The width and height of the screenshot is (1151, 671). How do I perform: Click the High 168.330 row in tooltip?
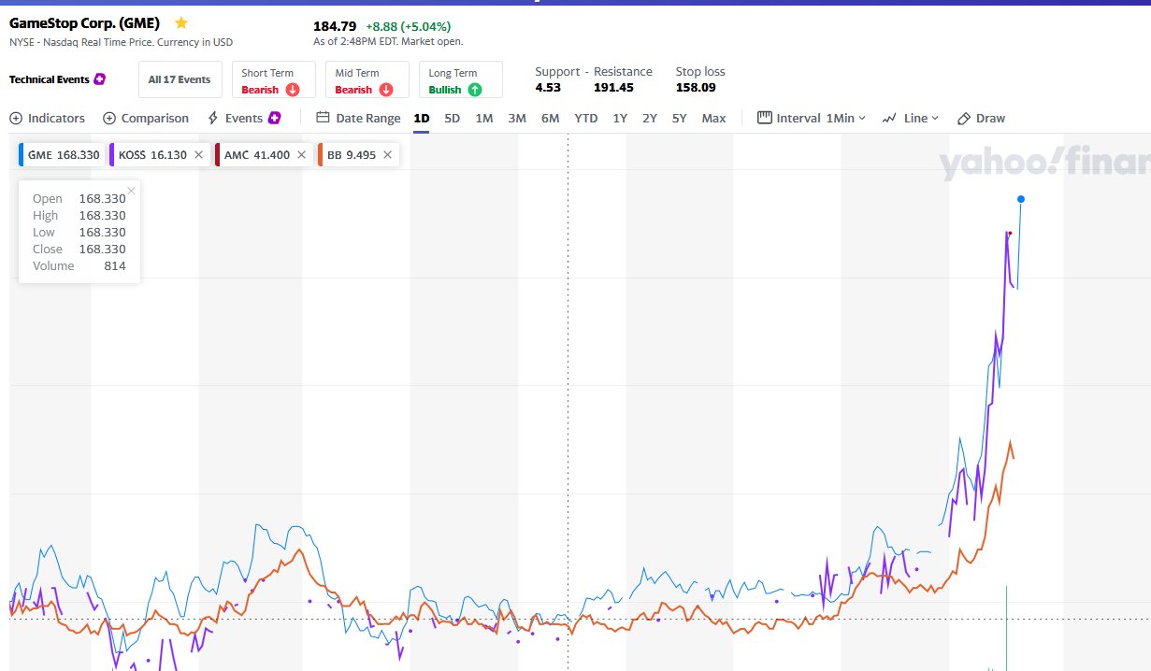[x=79, y=216]
